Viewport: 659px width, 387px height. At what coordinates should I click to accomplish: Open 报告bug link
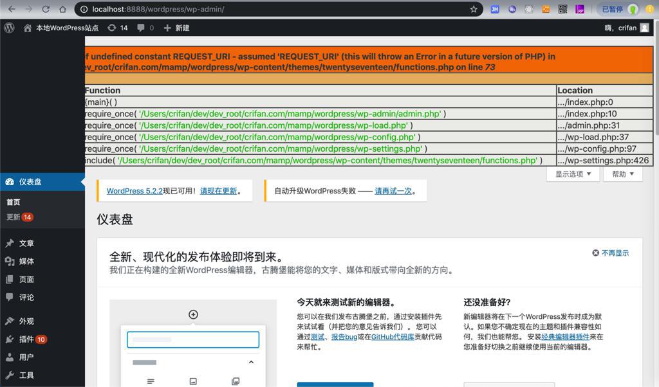pos(344,337)
